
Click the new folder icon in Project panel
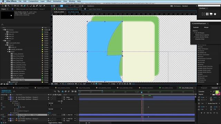click(4, 84)
